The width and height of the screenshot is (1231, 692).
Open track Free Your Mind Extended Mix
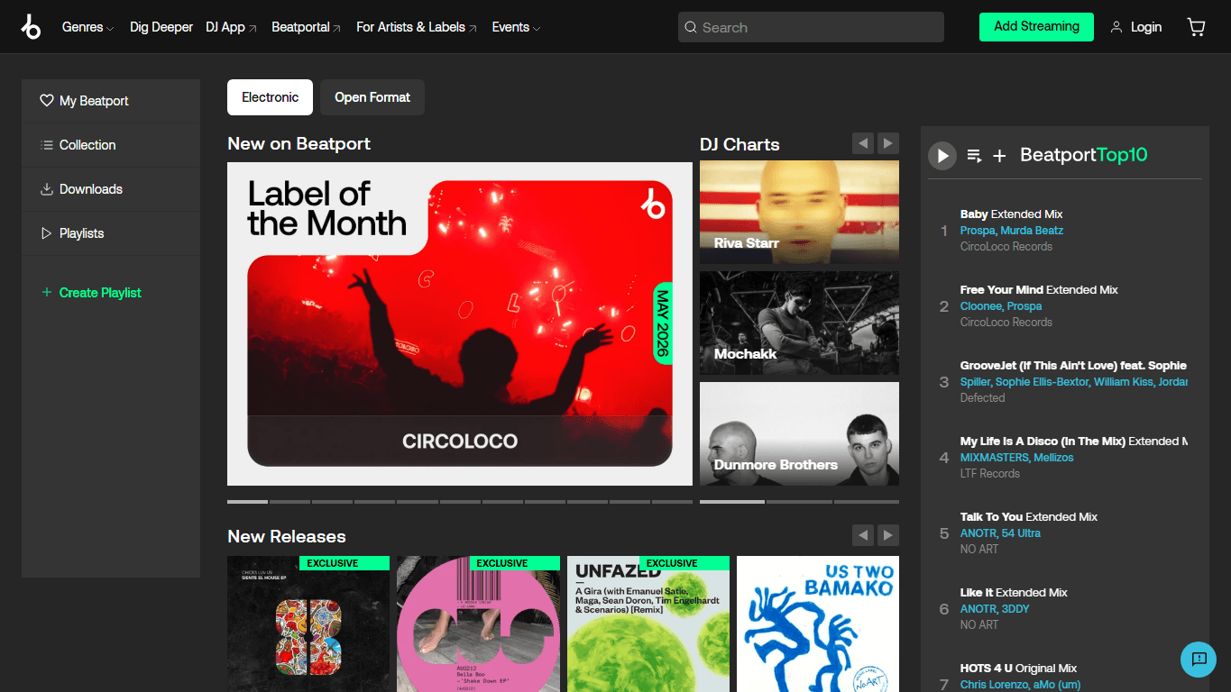pyautogui.click(x=1039, y=290)
